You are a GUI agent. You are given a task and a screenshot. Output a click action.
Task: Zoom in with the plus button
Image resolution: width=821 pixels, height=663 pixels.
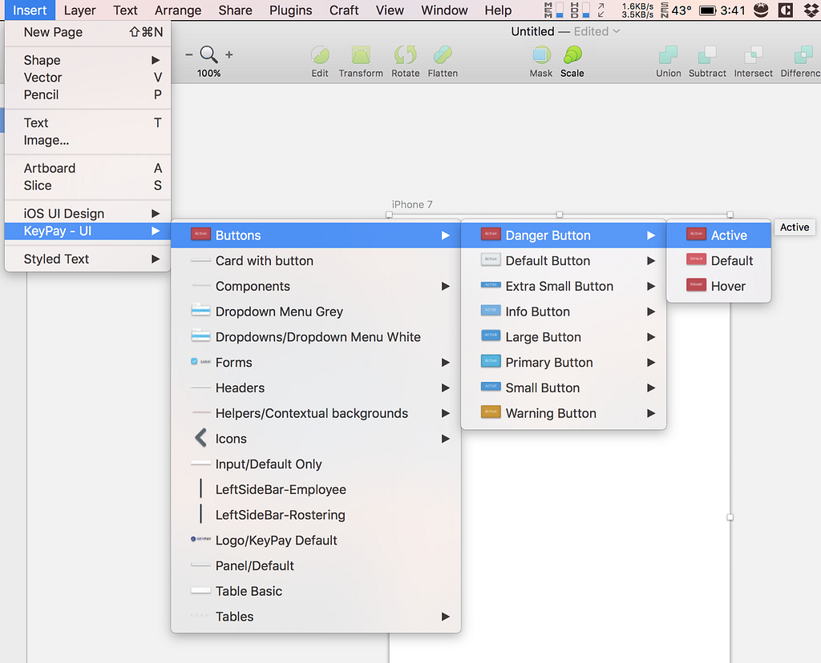coord(229,54)
